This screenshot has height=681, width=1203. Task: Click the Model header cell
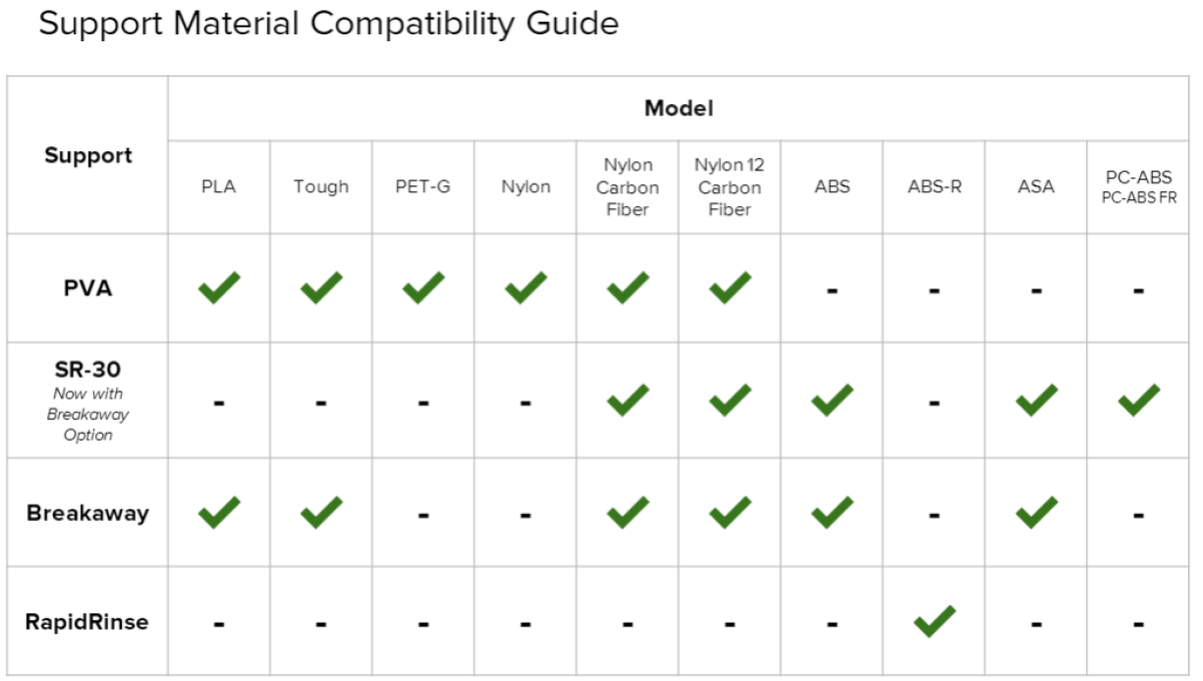point(679,109)
